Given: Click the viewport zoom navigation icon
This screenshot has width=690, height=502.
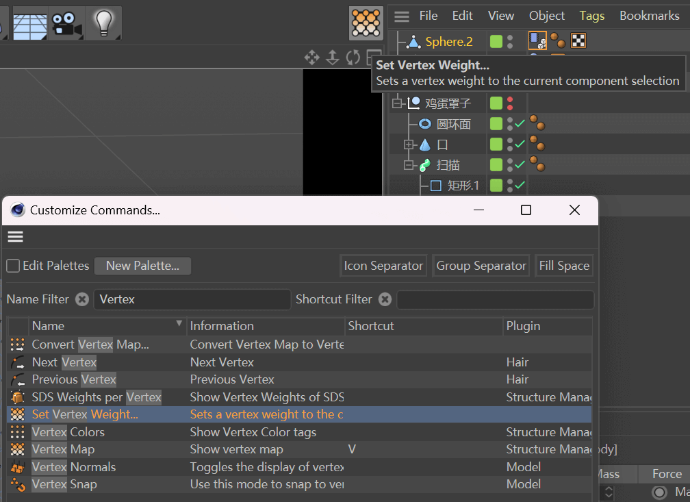Looking at the screenshot, I should tap(332, 58).
